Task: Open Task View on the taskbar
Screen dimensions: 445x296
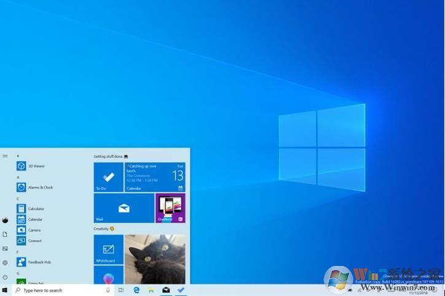Action: point(121,290)
